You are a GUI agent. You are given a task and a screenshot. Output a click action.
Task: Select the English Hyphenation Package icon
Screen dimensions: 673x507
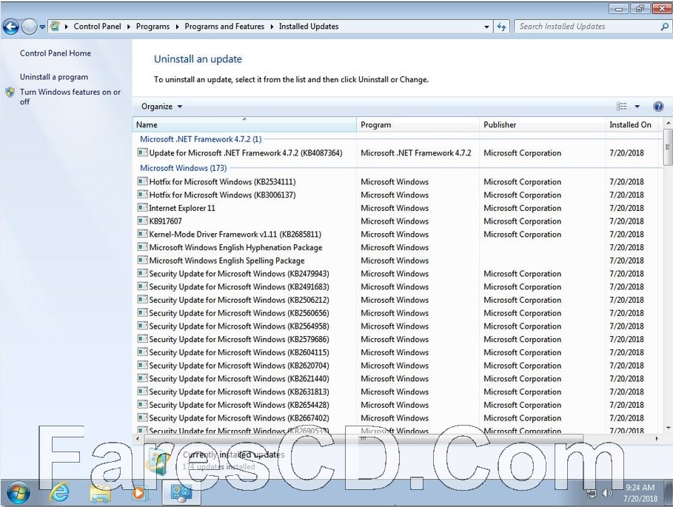(142, 246)
